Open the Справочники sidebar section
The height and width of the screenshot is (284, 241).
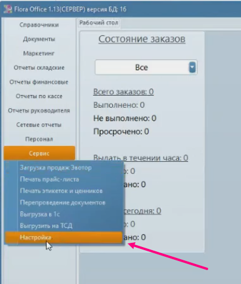pos(39,25)
